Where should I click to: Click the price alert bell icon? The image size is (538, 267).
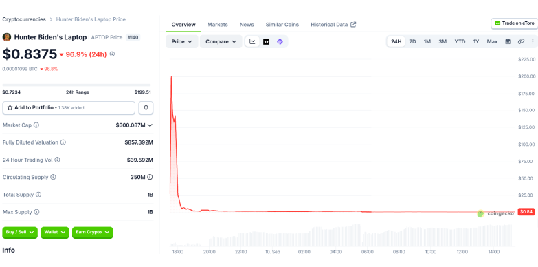[x=146, y=108]
